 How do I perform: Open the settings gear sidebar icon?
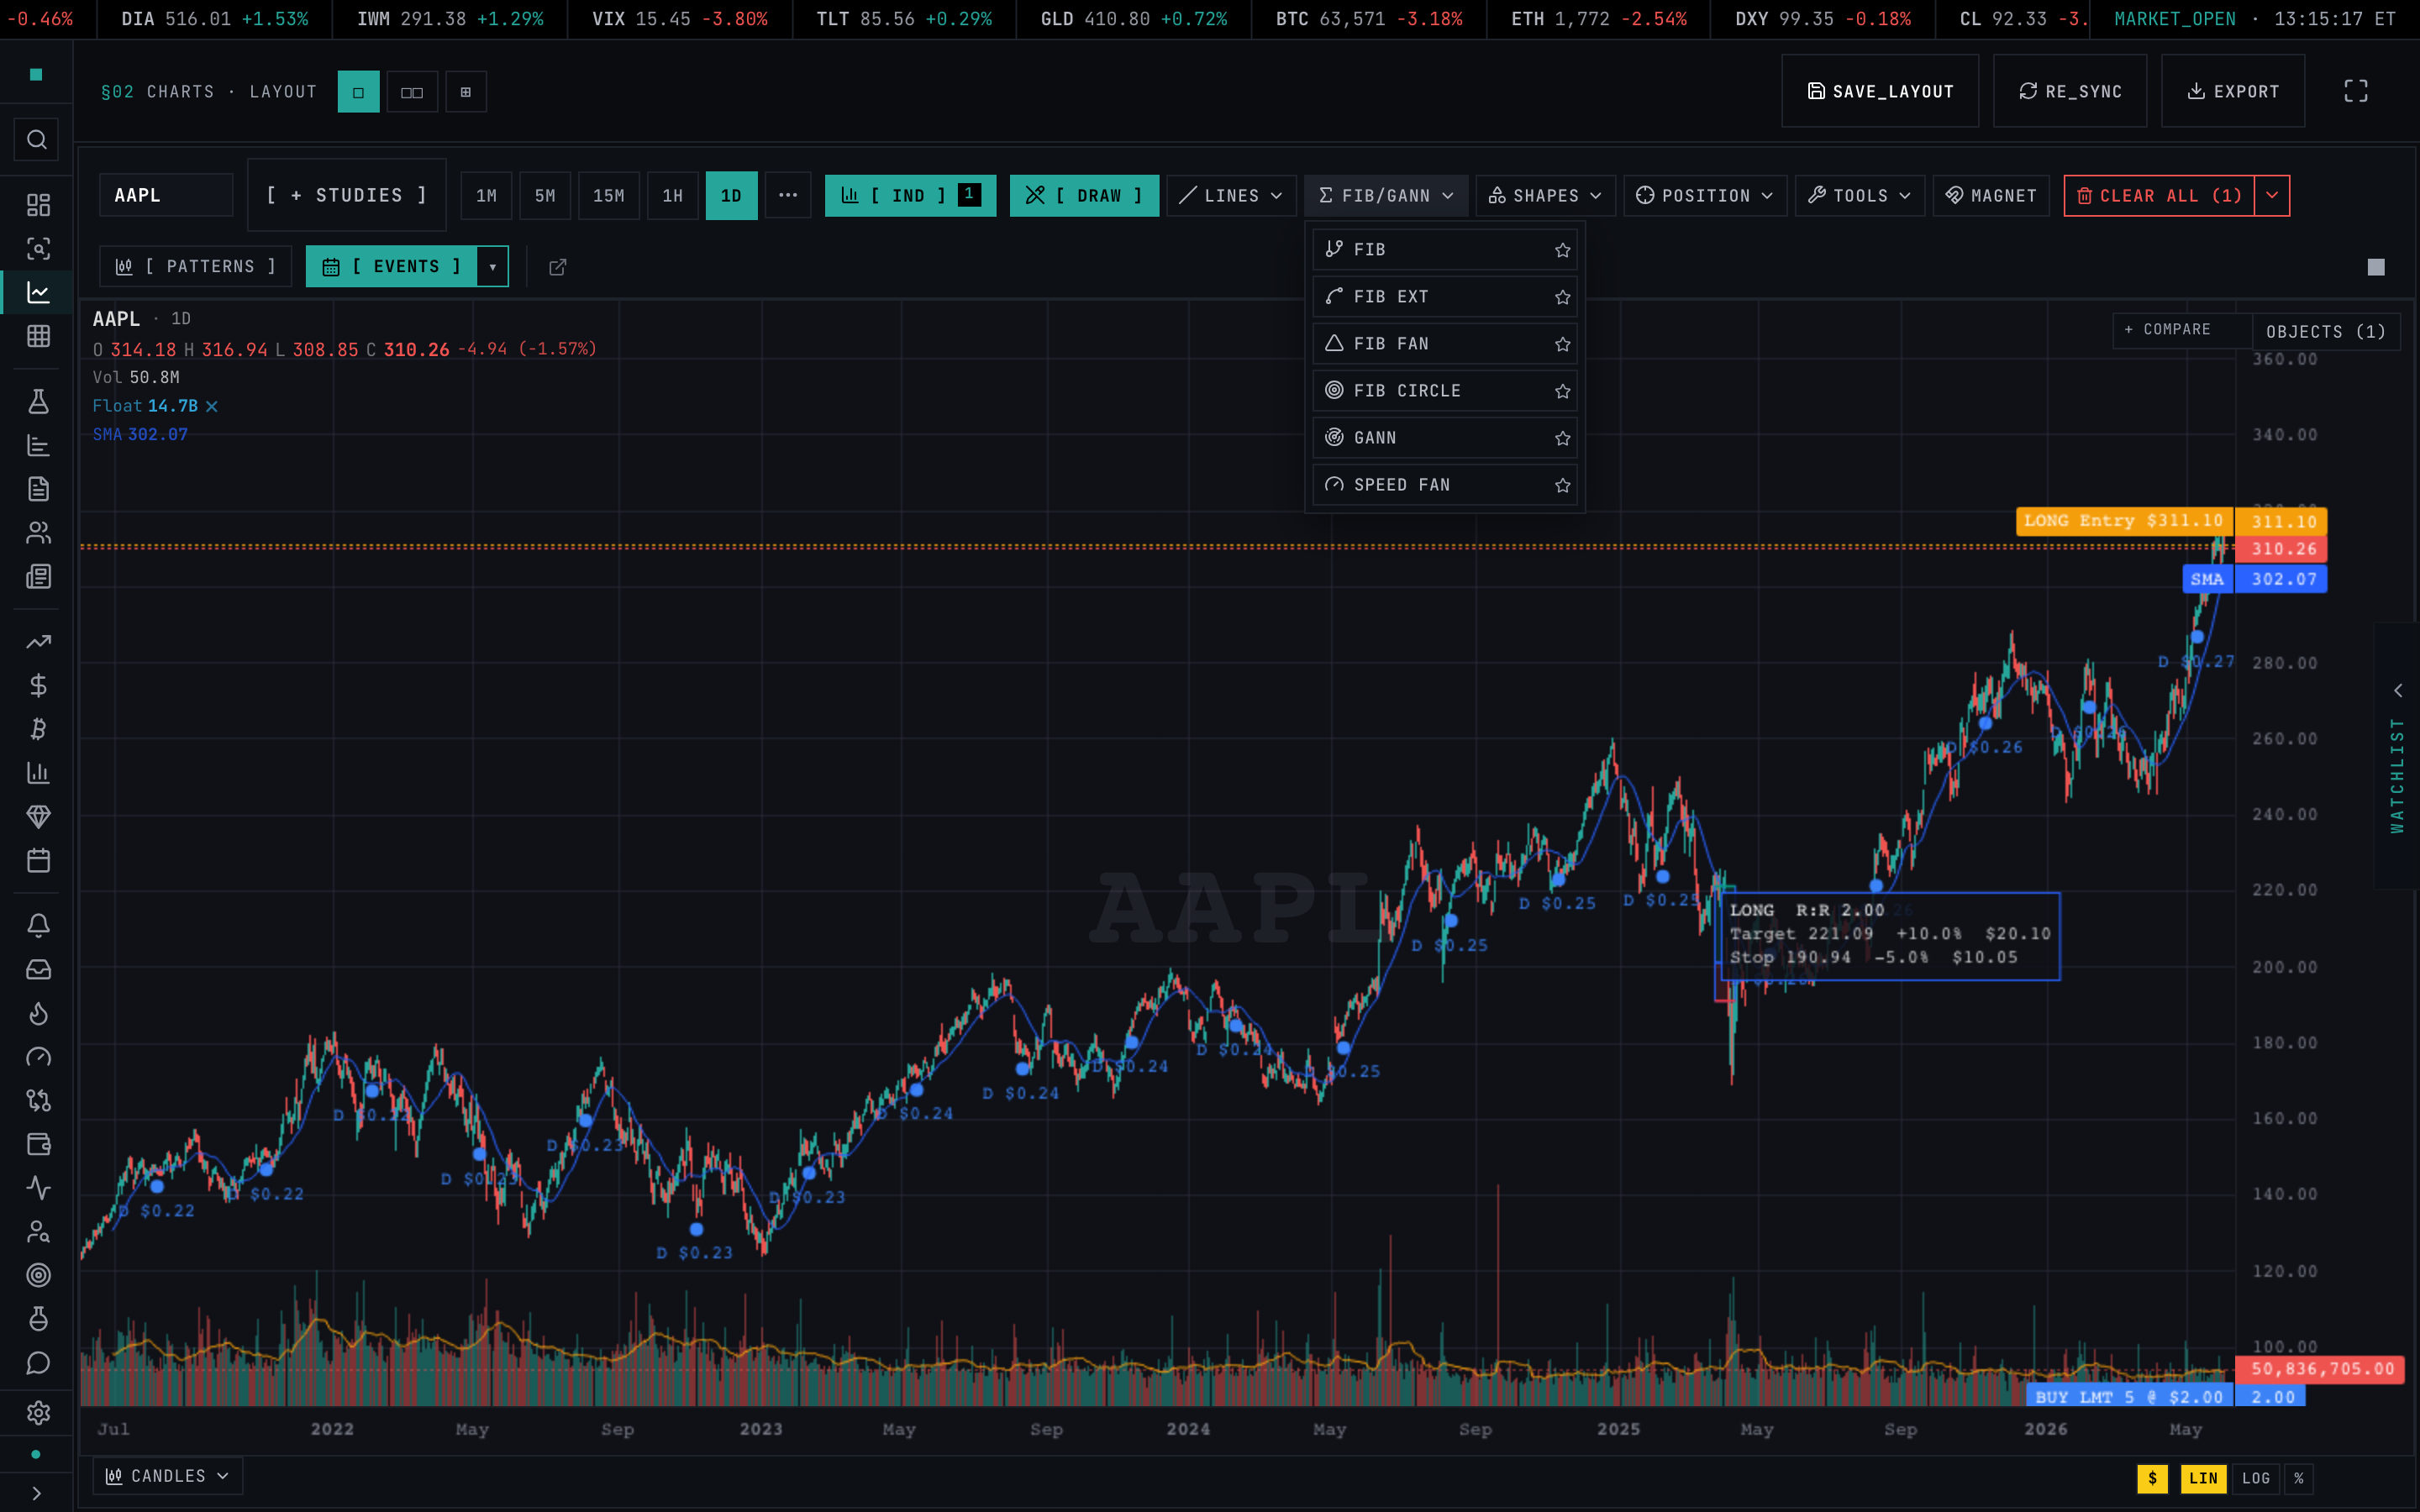38,1413
